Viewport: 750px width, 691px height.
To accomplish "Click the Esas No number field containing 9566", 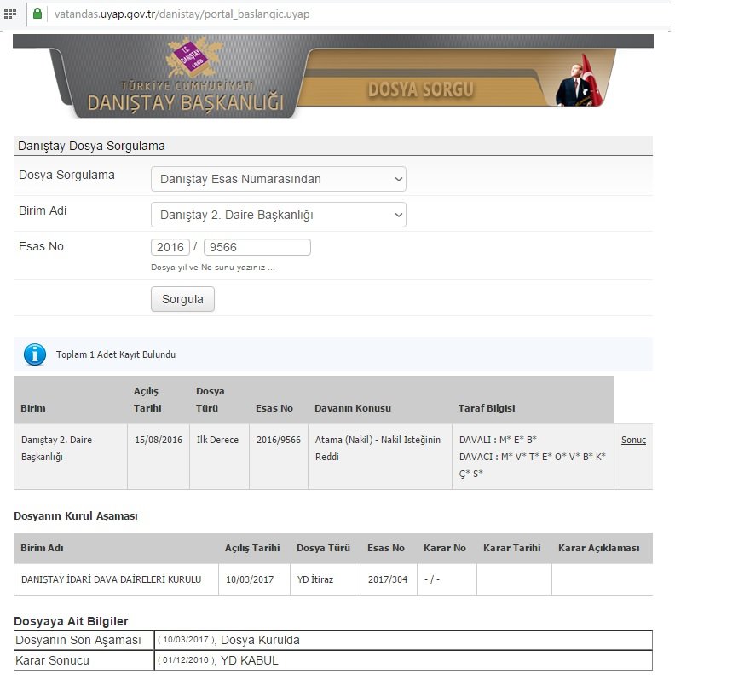I will (x=257, y=247).
